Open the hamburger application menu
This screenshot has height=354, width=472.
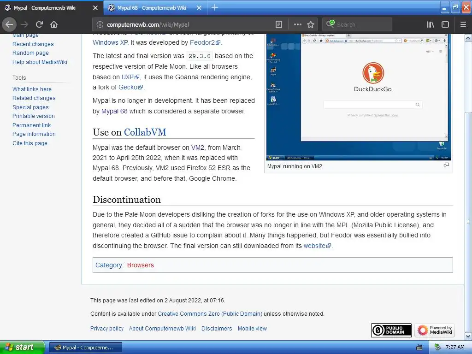(463, 25)
